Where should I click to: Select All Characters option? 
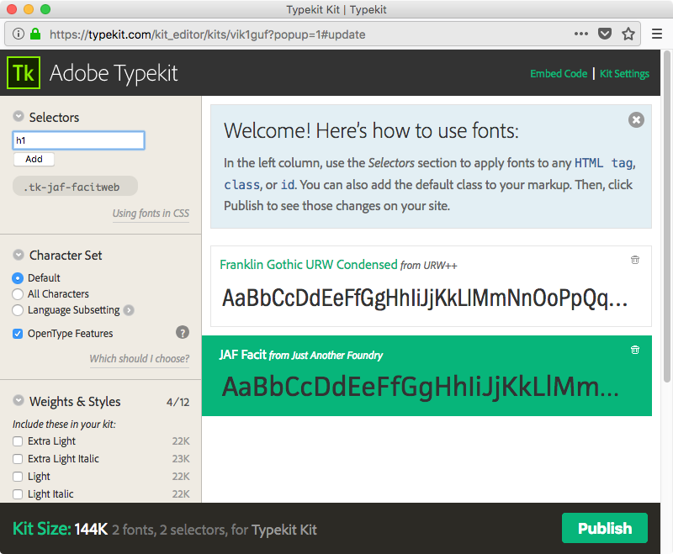click(x=18, y=294)
